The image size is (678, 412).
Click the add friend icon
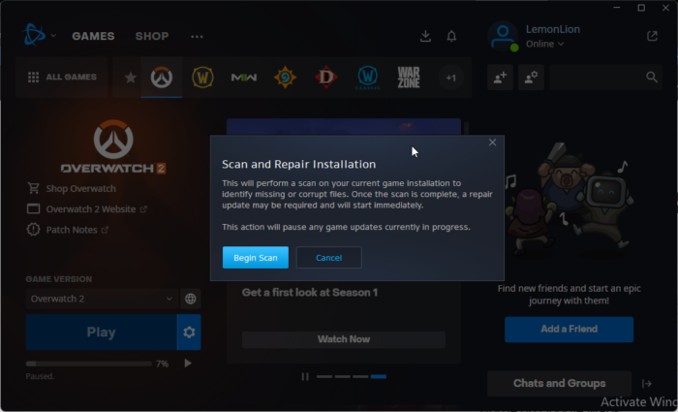click(501, 78)
